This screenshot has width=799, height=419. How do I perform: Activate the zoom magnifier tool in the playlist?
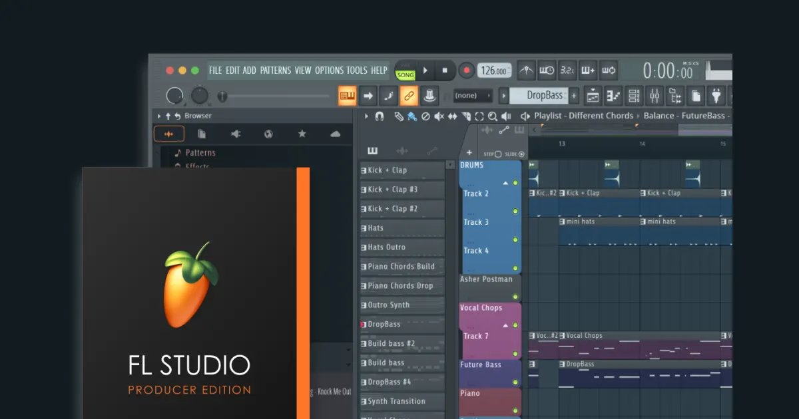tap(493, 116)
